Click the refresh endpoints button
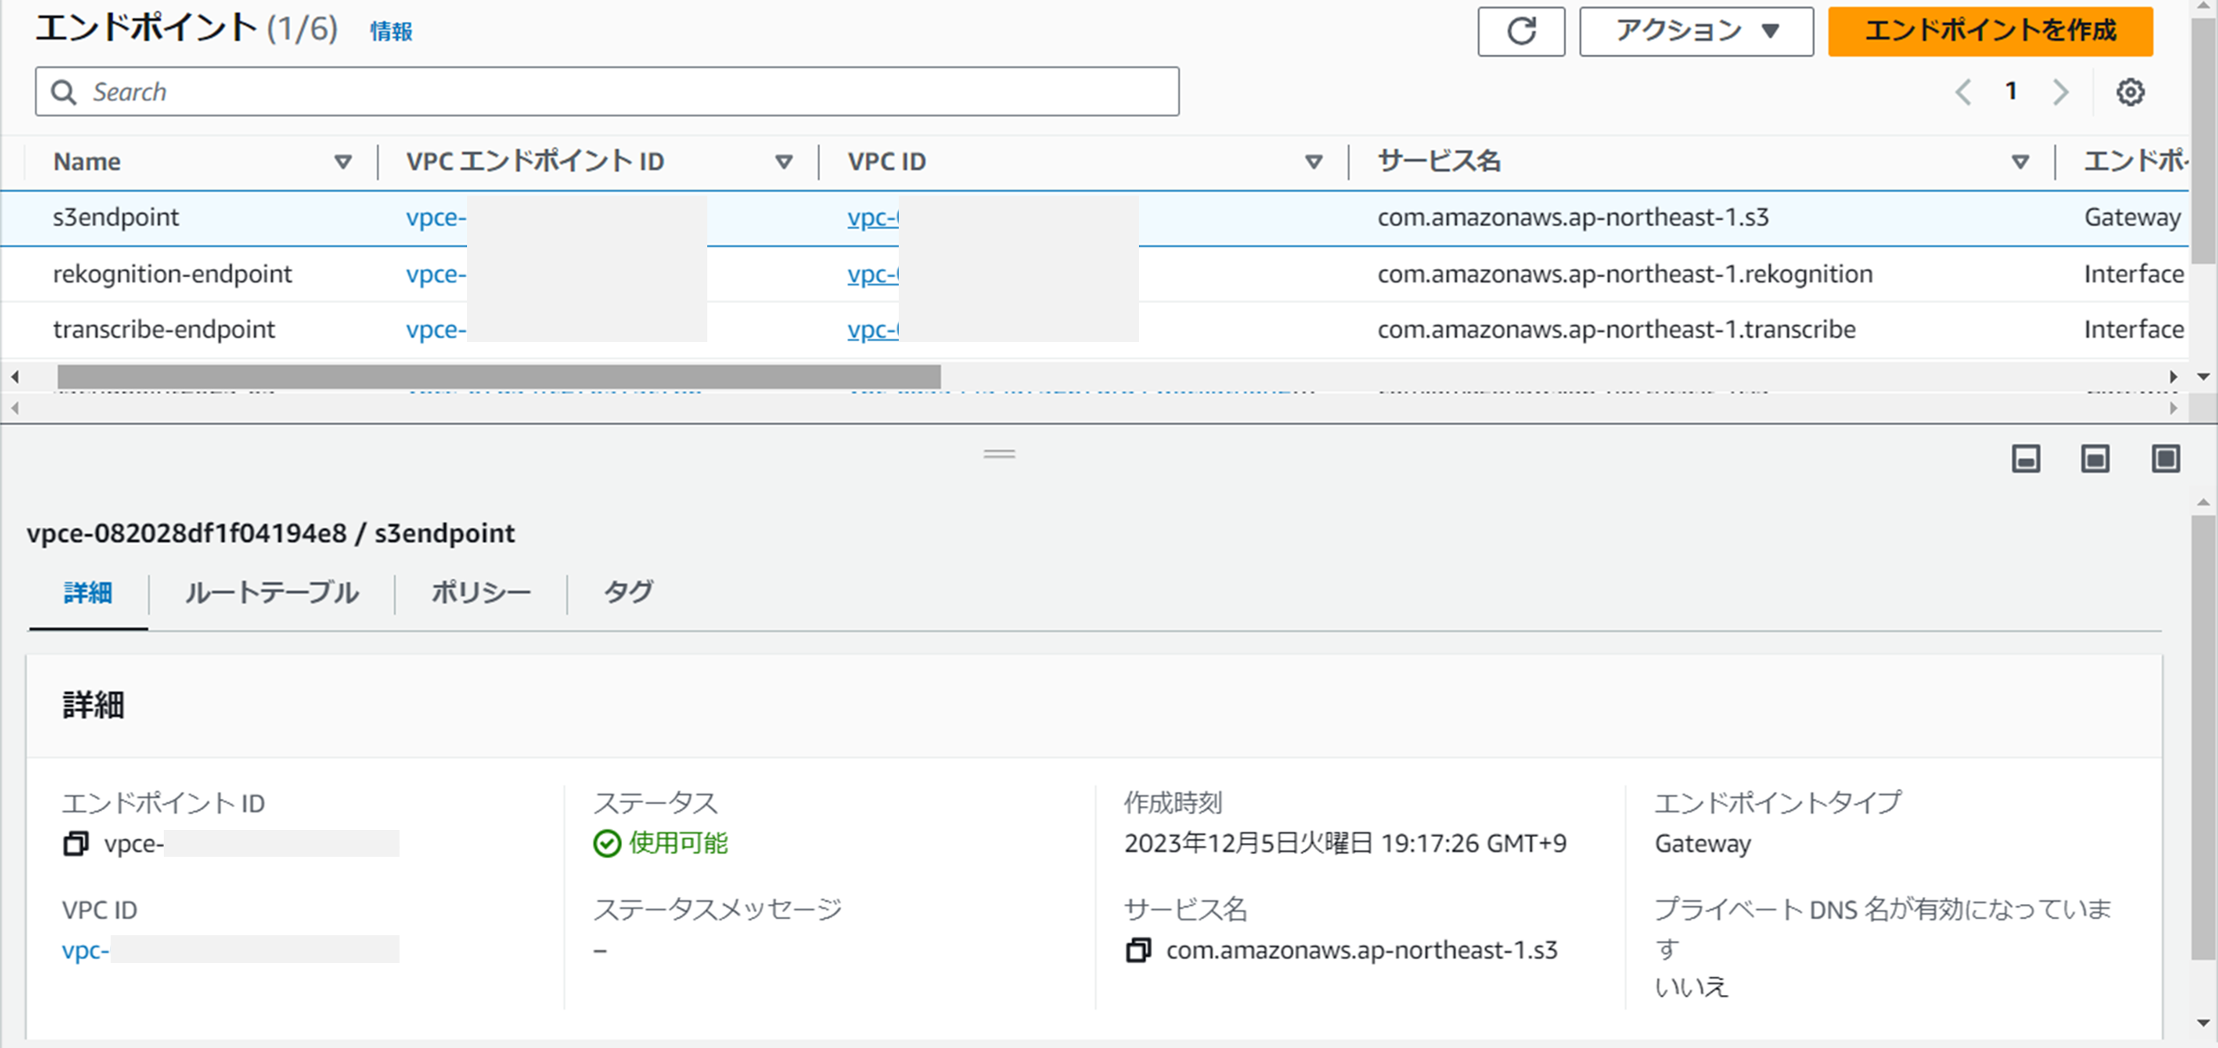The image size is (2218, 1048). pyautogui.click(x=1521, y=32)
